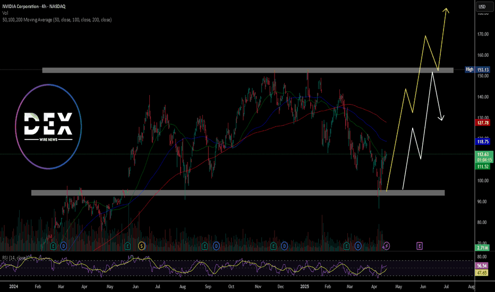Click the purple lightning news marker

pyautogui.click(x=387, y=246)
